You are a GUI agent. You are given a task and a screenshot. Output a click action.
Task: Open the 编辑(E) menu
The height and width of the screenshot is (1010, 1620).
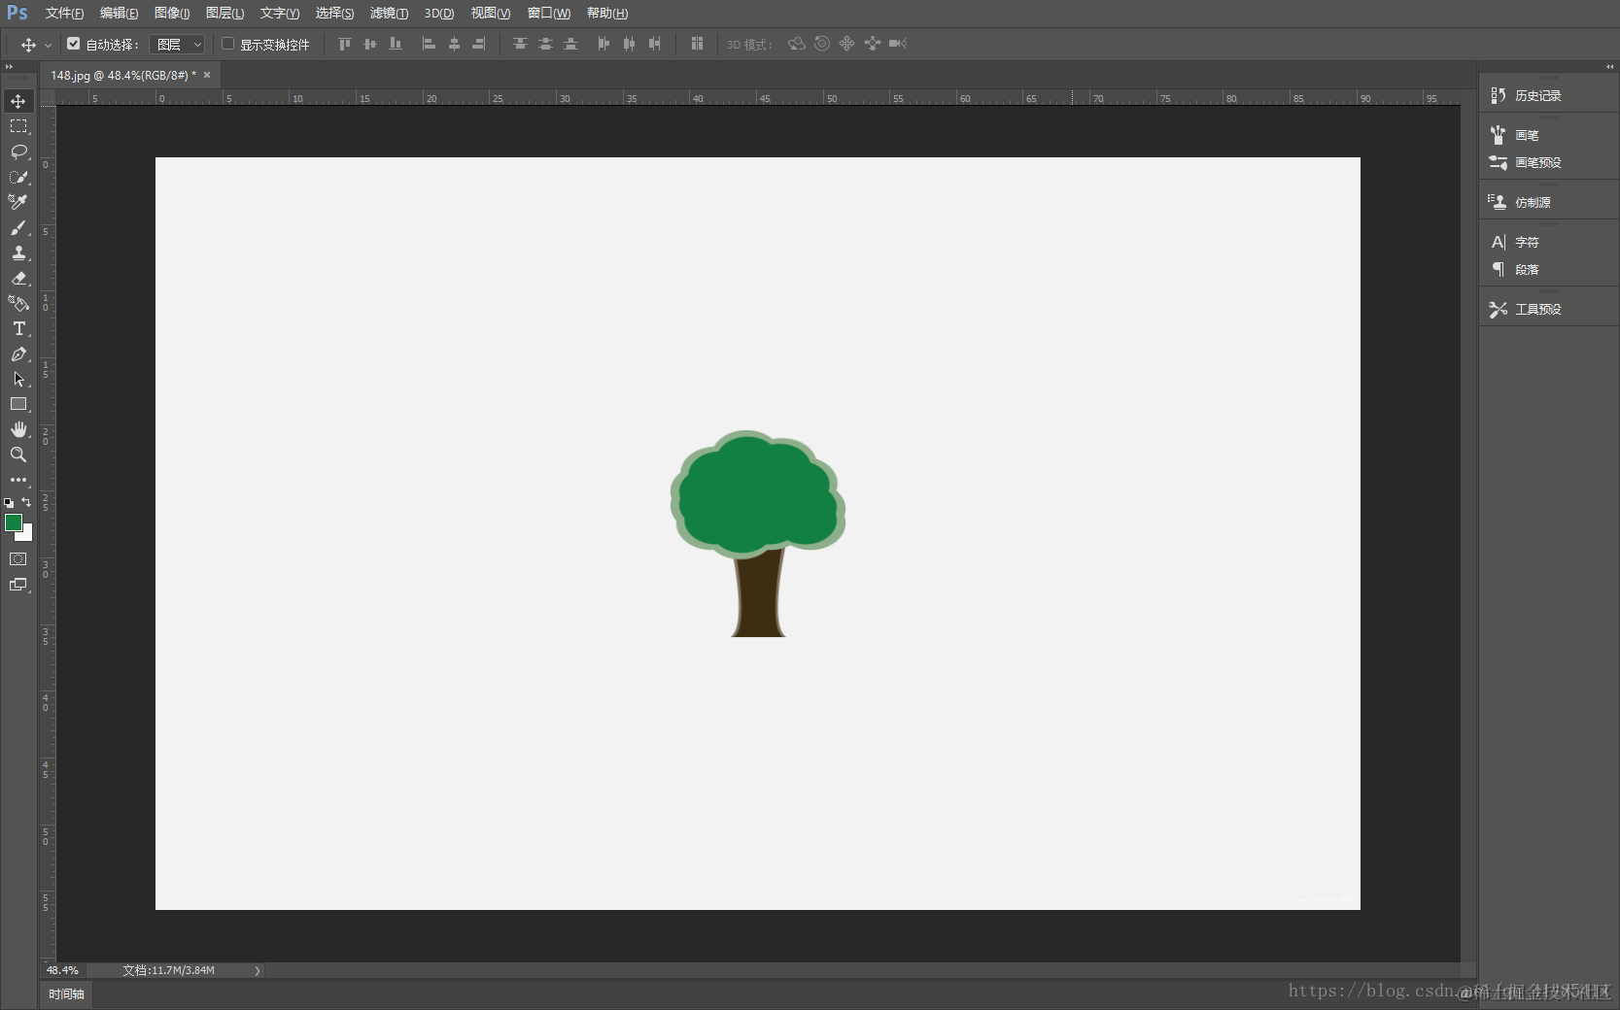(119, 14)
